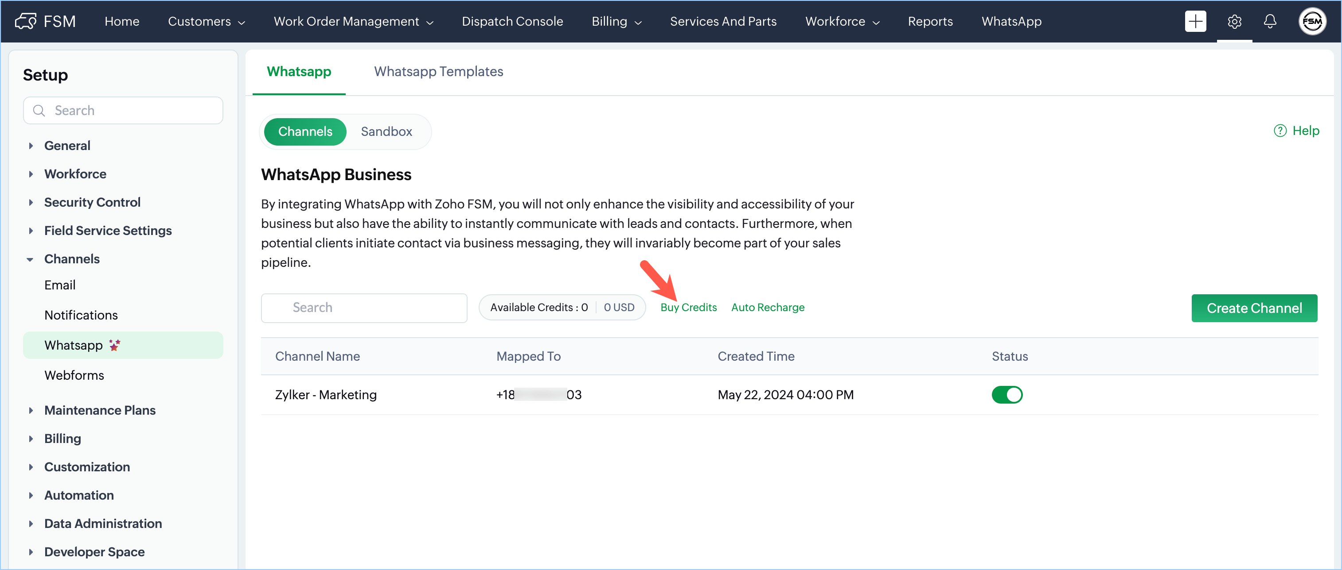Switch to Whatsapp Templates tab

pyautogui.click(x=438, y=71)
